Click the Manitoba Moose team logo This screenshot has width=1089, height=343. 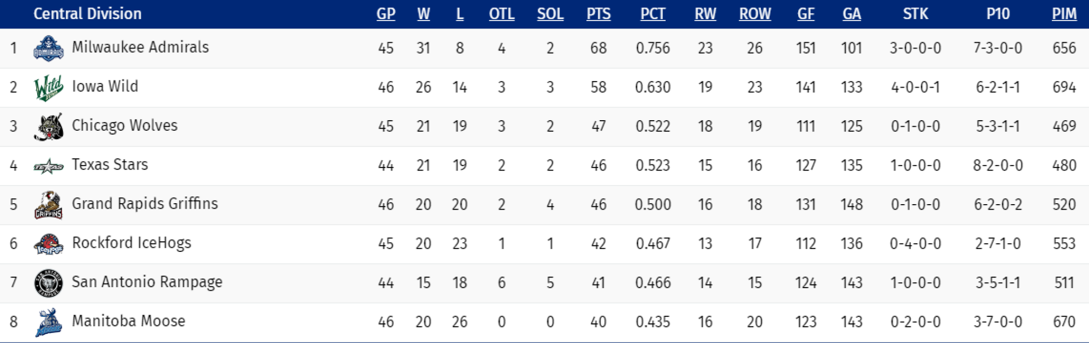(49, 323)
